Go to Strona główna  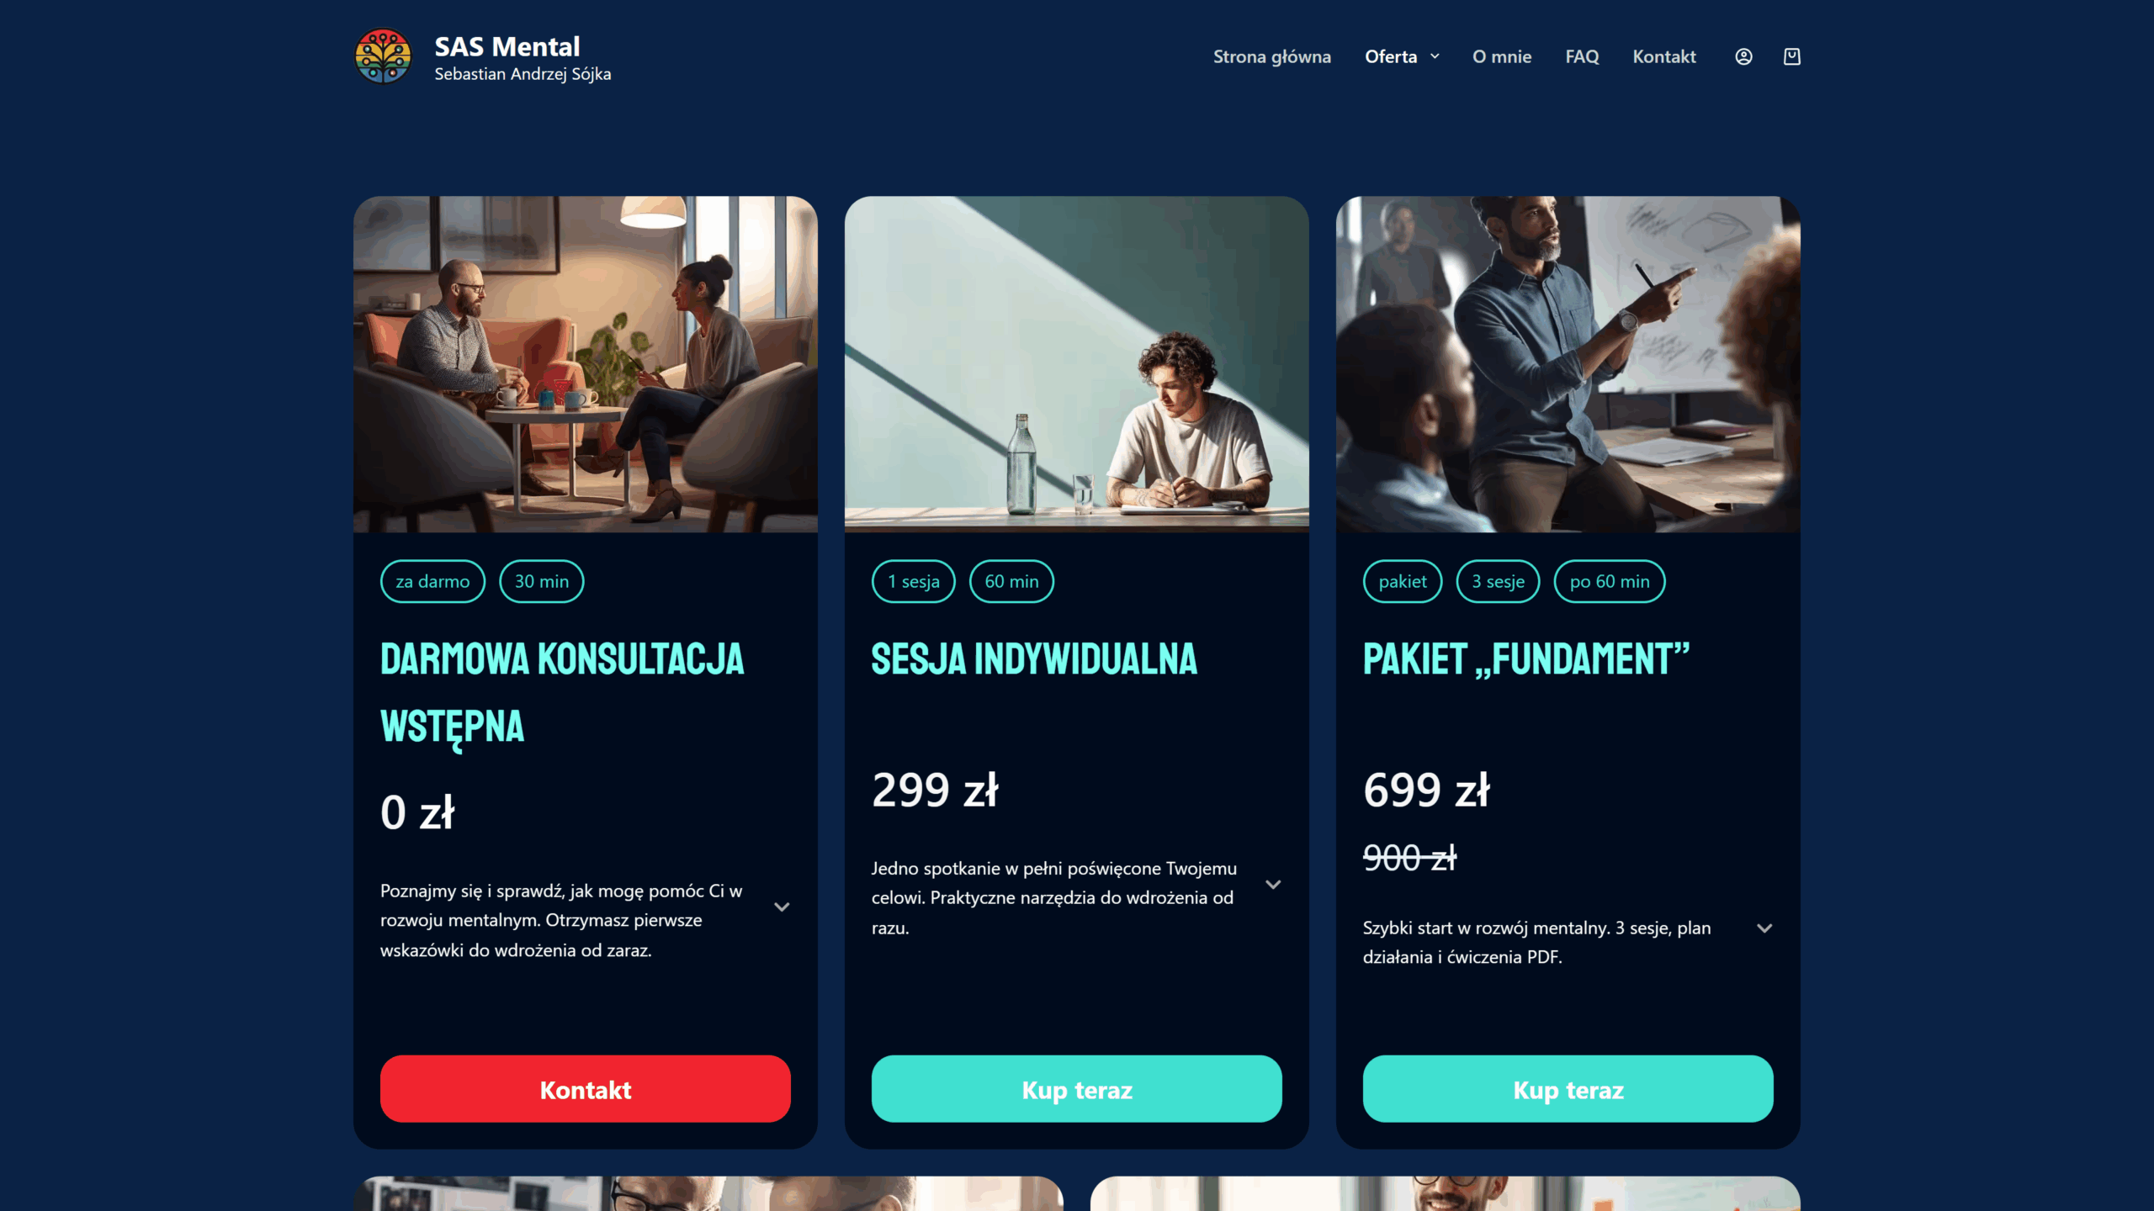point(1271,56)
